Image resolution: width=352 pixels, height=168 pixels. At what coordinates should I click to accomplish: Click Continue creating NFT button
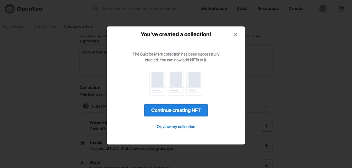click(x=176, y=110)
